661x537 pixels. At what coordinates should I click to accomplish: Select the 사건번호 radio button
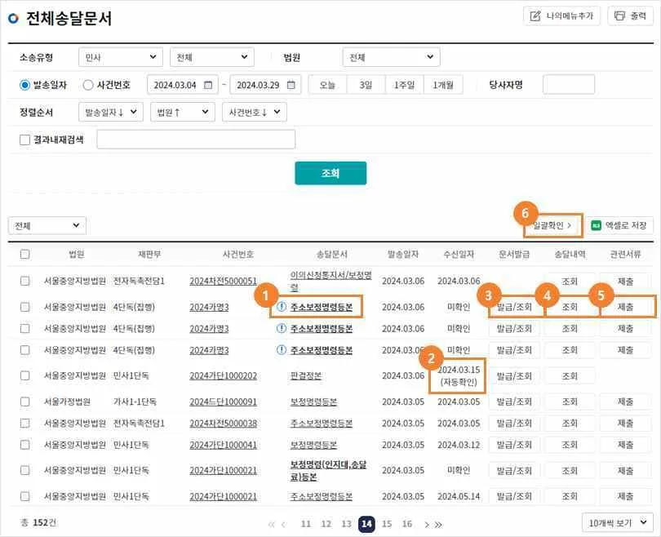pos(87,85)
